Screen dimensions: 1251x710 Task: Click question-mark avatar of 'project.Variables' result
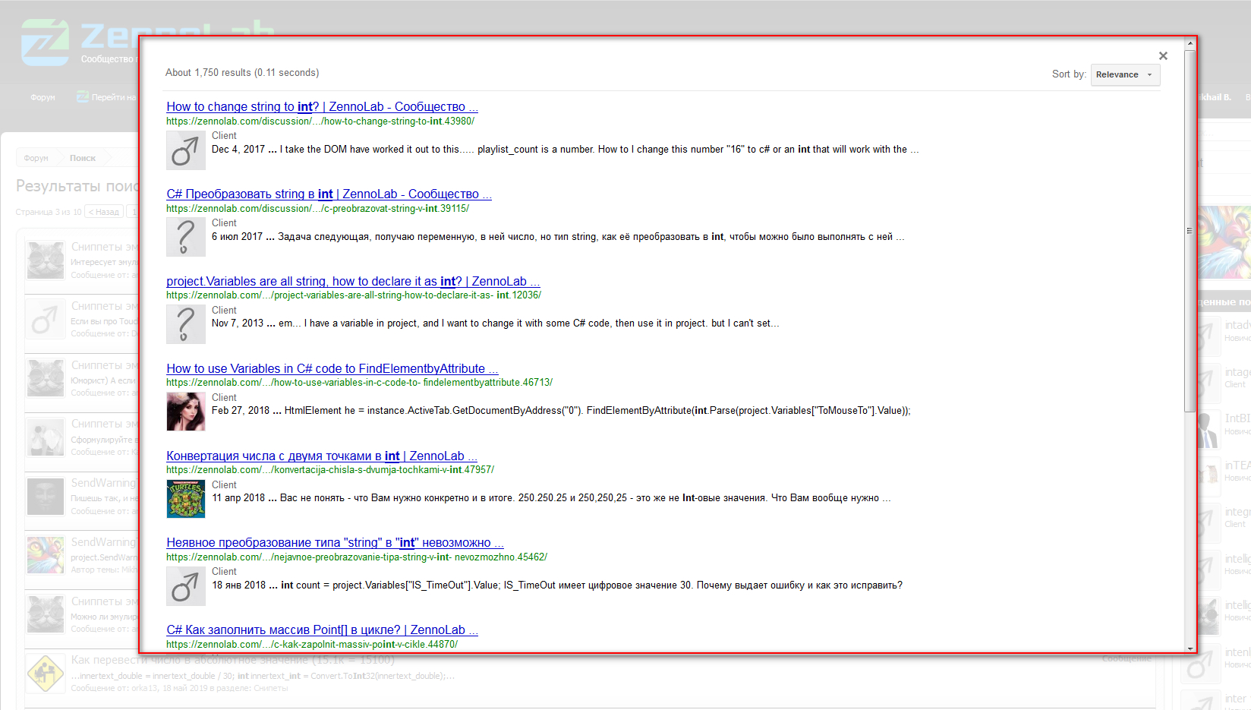pos(186,325)
